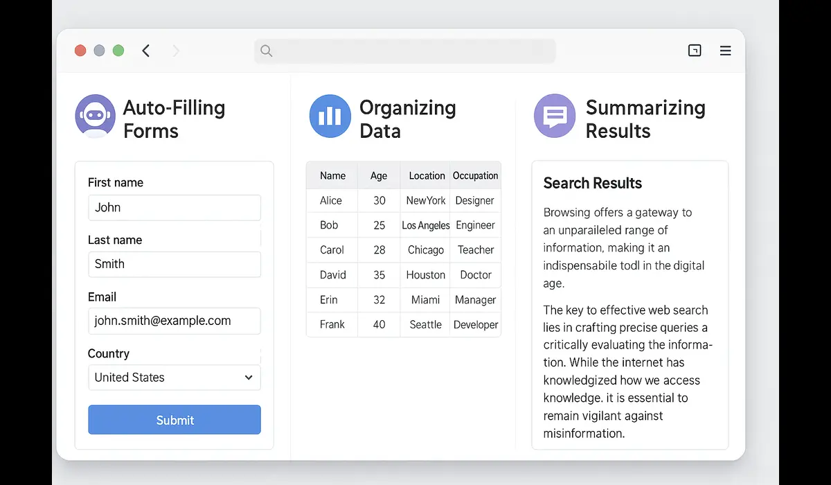
Task: Click the back navigation arrow
Action: pyautogui.click(x=145, y=51)
